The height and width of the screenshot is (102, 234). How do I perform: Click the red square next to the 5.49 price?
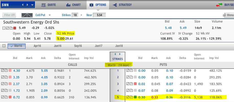point(15,28)
